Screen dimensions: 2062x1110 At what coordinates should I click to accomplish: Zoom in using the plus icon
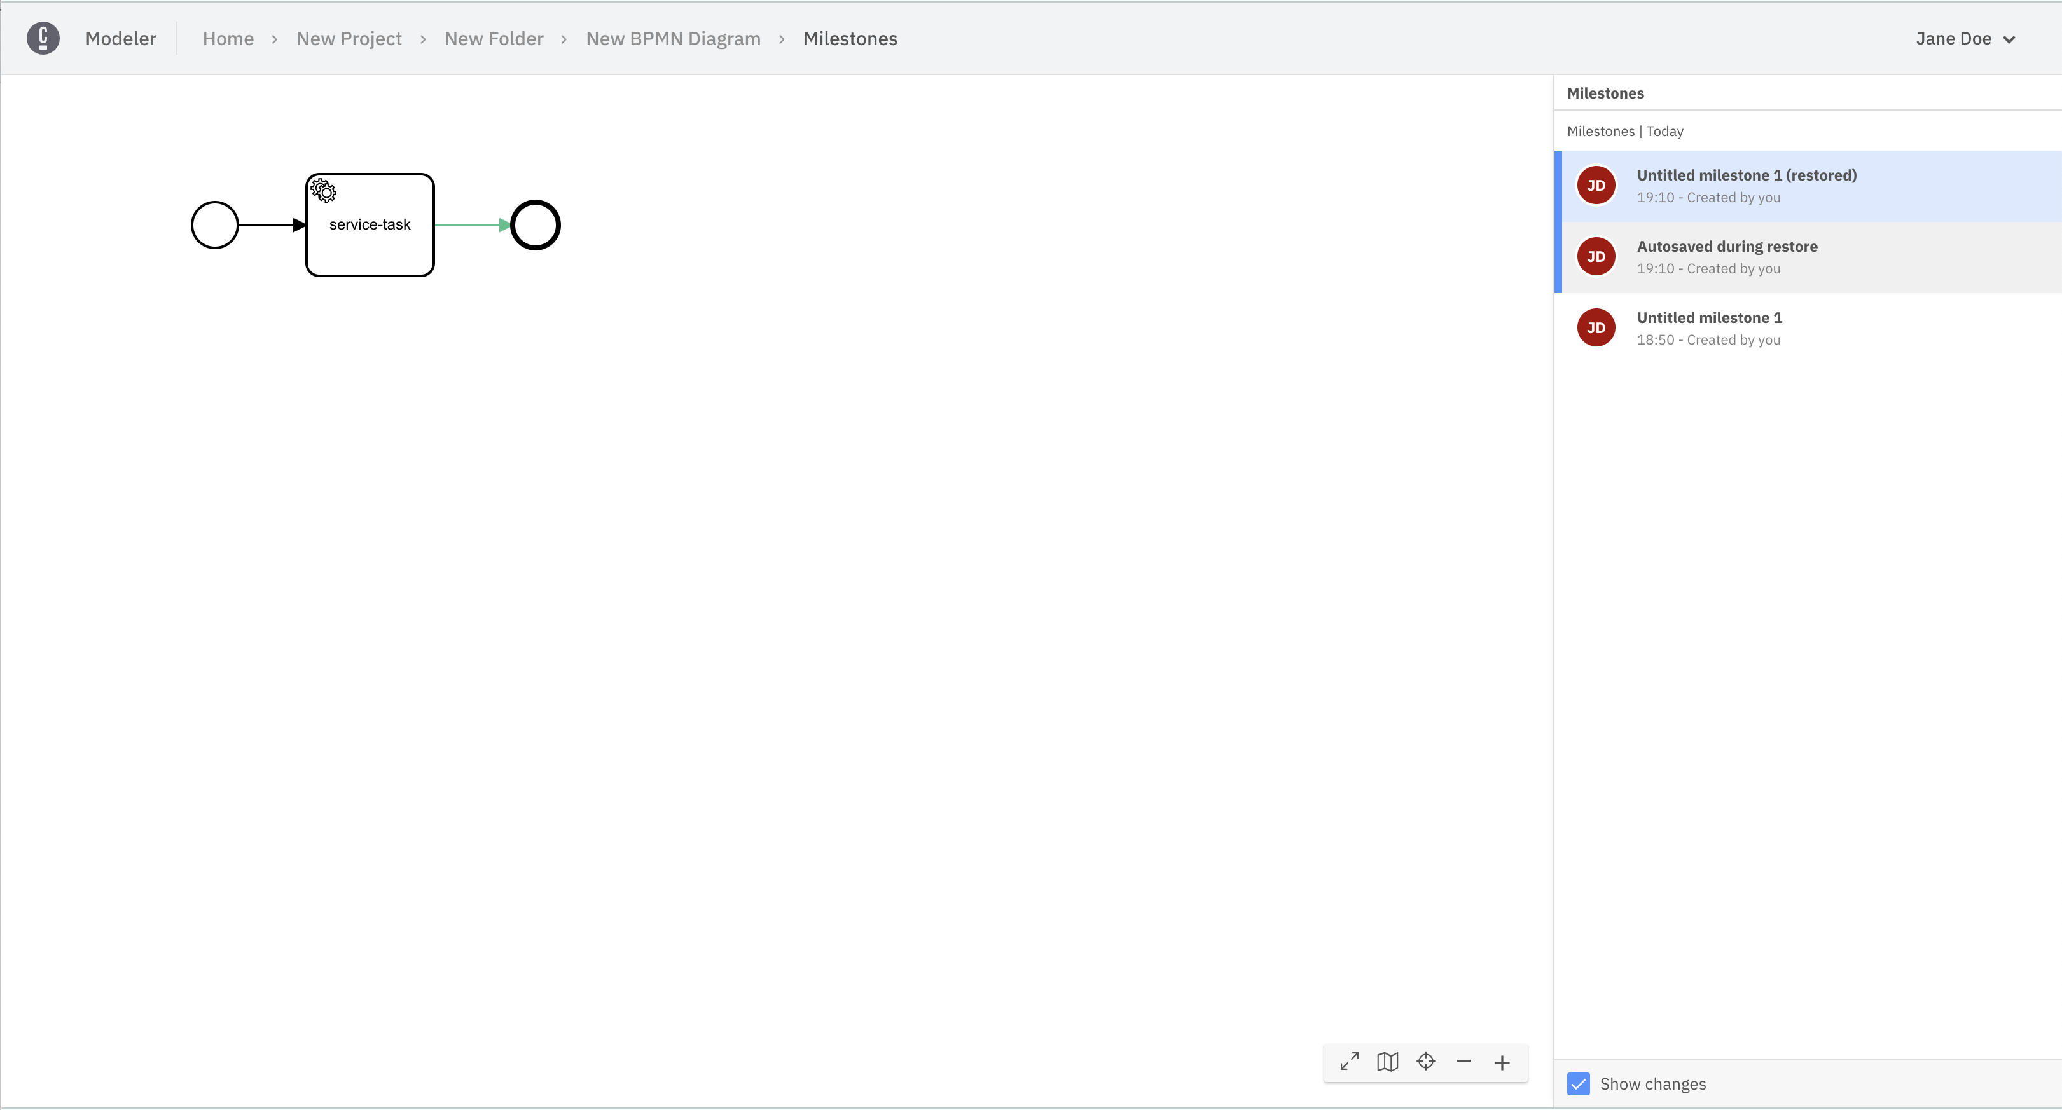(x=1502, y=1063)
